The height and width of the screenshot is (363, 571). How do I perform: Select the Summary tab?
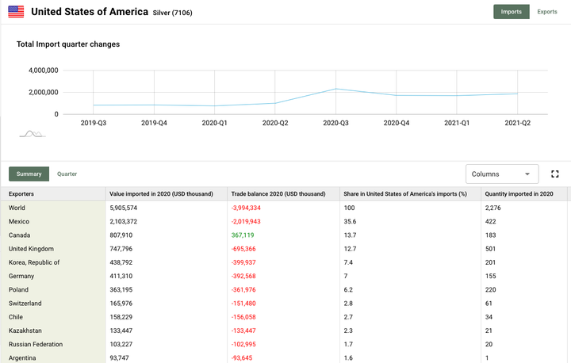pyautogui.click(x=29, y=174)
